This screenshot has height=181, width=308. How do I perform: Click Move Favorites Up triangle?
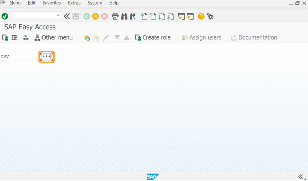pyautogui.click(x=127, y=37)
